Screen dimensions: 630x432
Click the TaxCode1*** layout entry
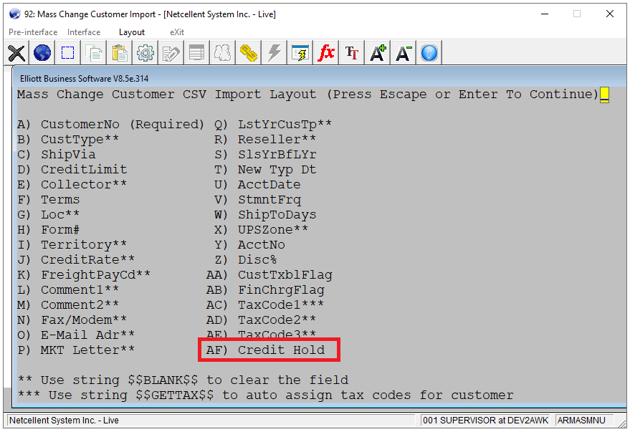tap(265, 305)
